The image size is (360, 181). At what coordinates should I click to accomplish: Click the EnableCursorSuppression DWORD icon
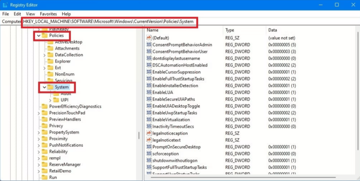coord(149,72)
